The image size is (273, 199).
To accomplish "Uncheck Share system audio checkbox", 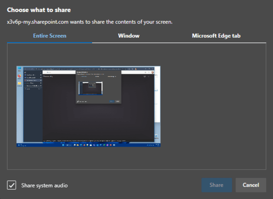I will (11, 185).
